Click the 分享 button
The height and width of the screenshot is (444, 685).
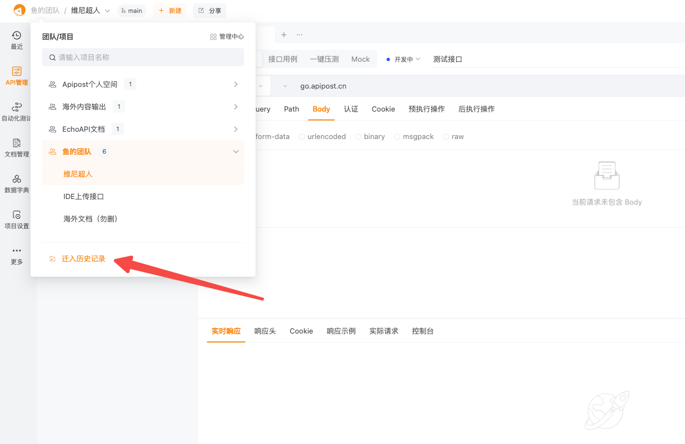[210, 11]
